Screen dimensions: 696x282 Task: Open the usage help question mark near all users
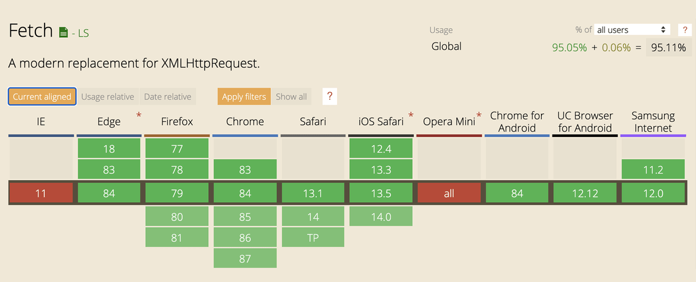685,30
